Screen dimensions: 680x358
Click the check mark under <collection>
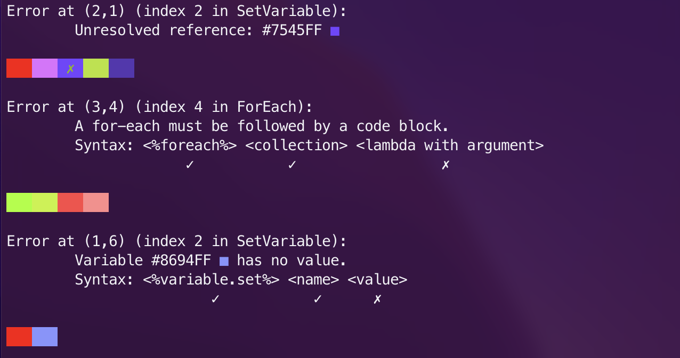(x=292, y=165)
